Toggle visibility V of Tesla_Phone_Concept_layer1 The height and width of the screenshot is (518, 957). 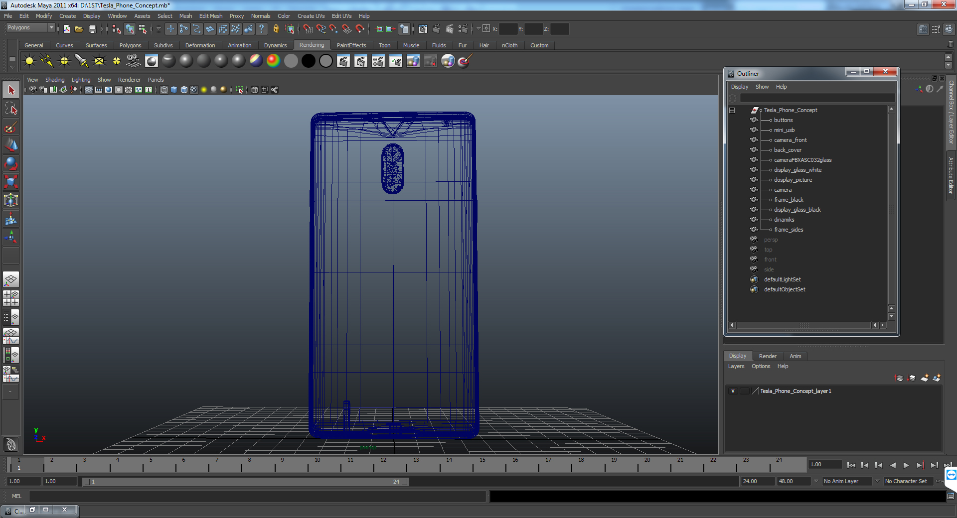(733, 391)
